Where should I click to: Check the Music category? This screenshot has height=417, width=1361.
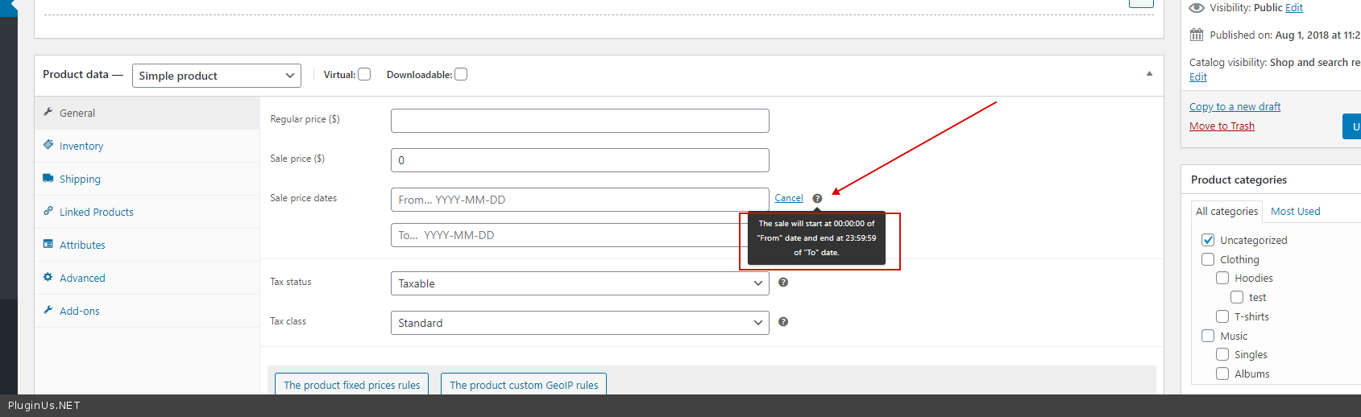click(x=1208, y=336)
